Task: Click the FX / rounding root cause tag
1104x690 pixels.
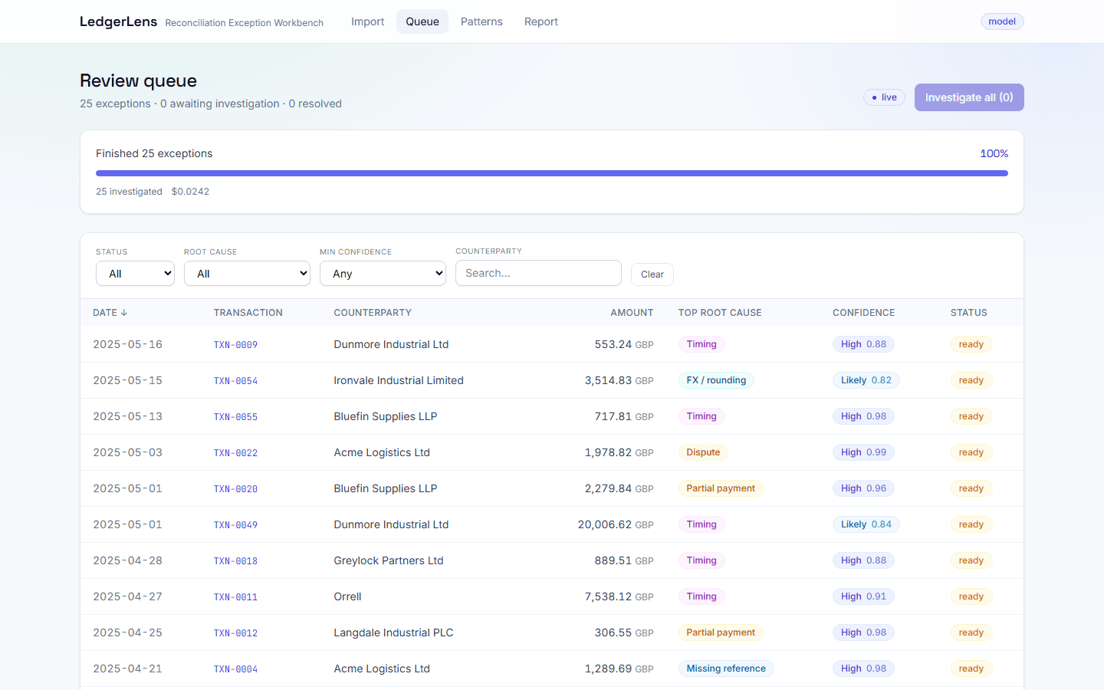Action: coord(716,380)
